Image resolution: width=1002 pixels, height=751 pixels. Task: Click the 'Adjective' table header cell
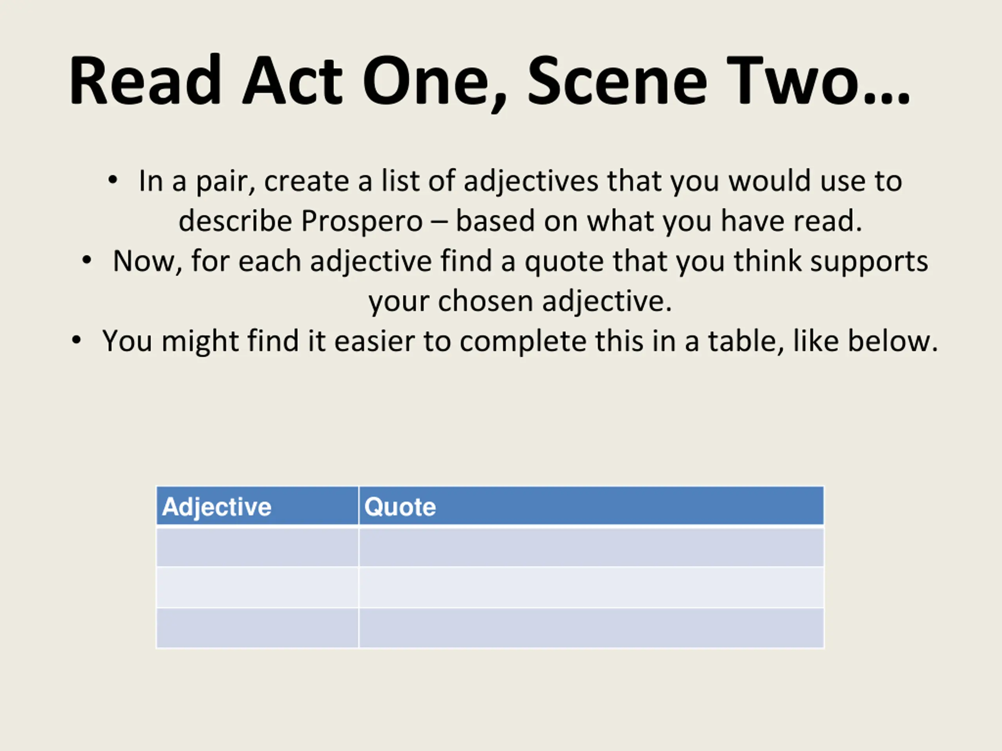257,506
